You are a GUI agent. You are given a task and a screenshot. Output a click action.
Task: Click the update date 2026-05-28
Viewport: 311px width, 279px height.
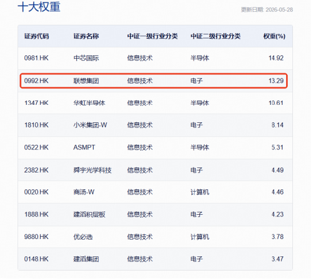[x=279, y=10]
